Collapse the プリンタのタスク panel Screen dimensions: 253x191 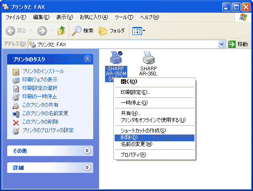click(87, 59)
